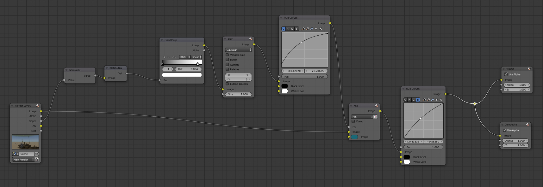Select R channel in second RGB Curves
Screen dimensions: 543x187
[x=409, y=100]
